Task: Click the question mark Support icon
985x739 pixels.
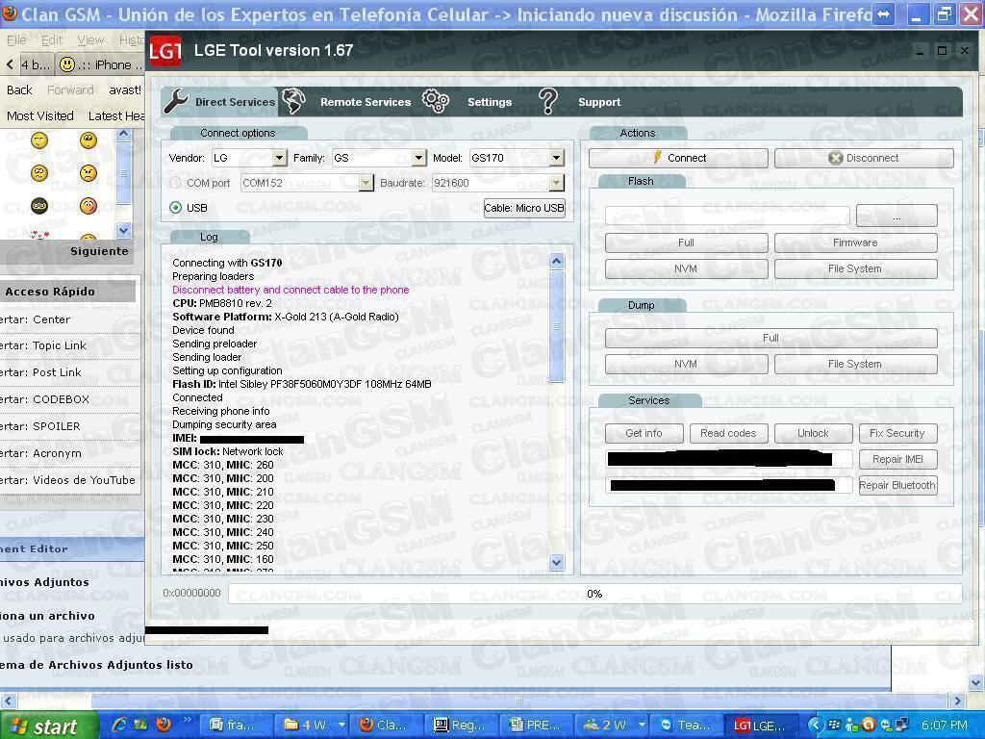Action: point(547,101)
